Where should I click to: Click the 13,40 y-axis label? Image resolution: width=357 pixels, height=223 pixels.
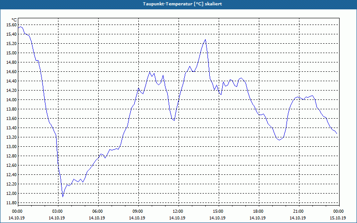tap(11, 128)
